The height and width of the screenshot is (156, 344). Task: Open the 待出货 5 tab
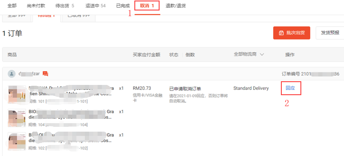point(65,6)
